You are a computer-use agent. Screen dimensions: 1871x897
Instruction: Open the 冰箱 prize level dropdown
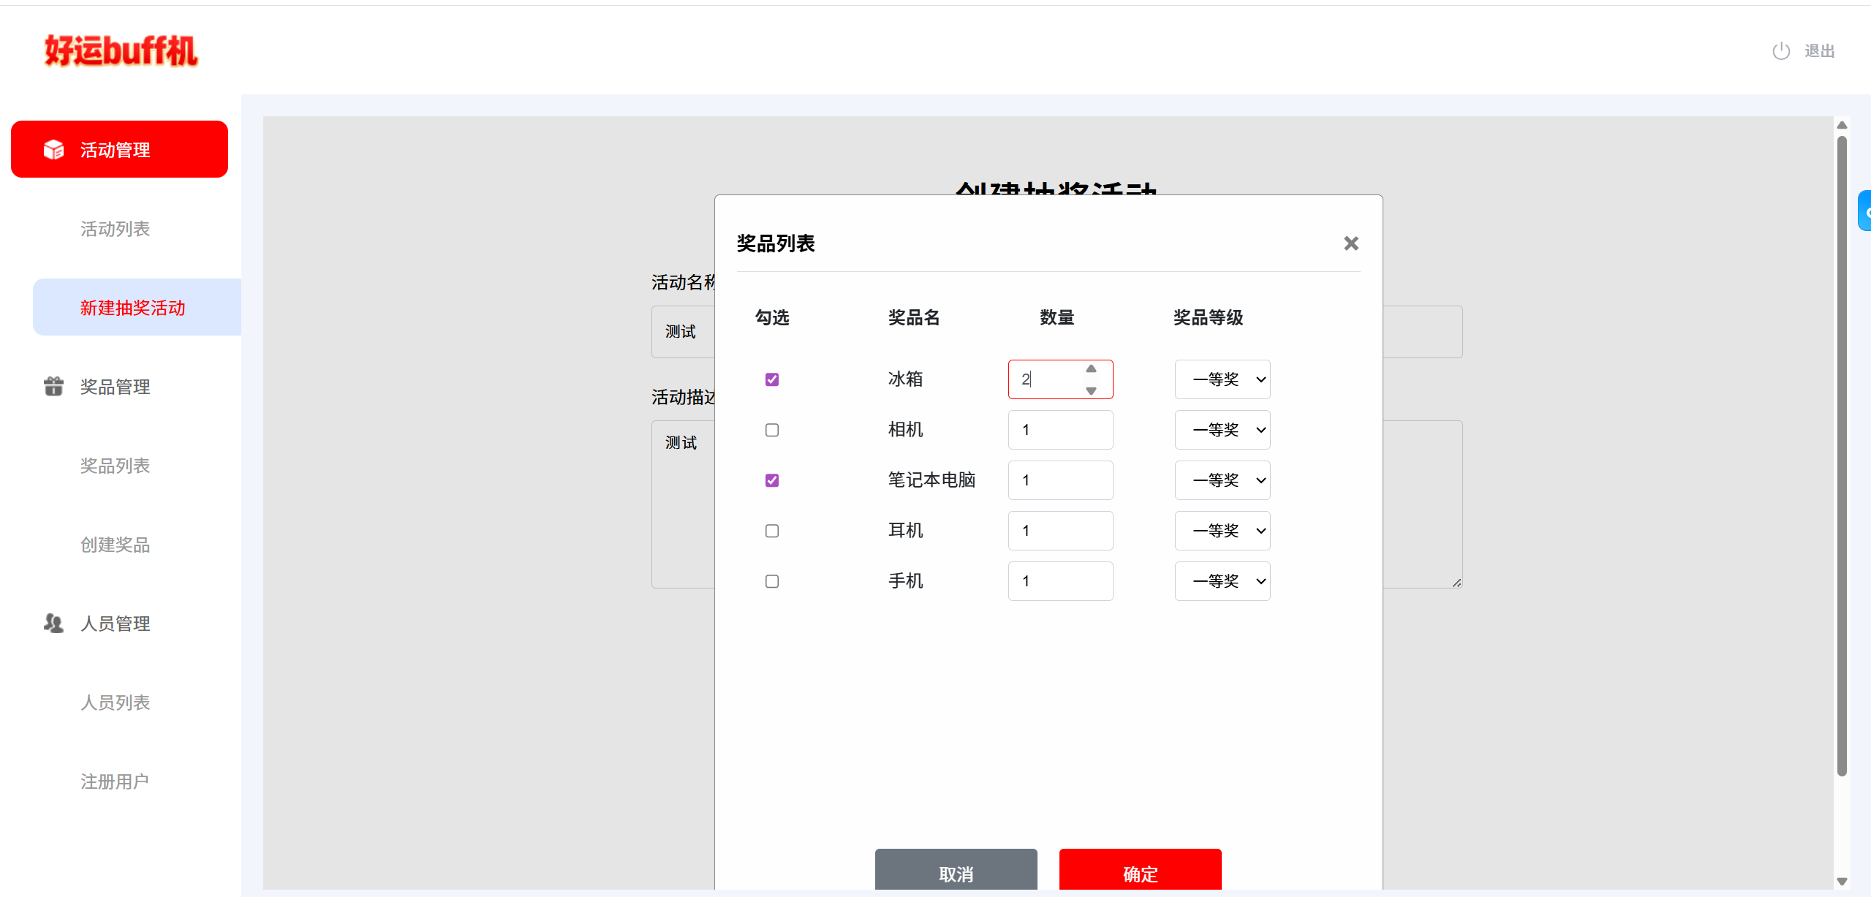1222,379
